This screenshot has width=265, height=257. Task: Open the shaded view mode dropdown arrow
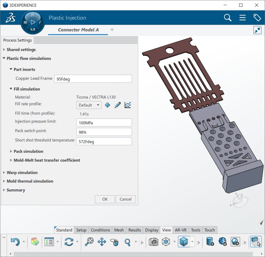[192, 242]
